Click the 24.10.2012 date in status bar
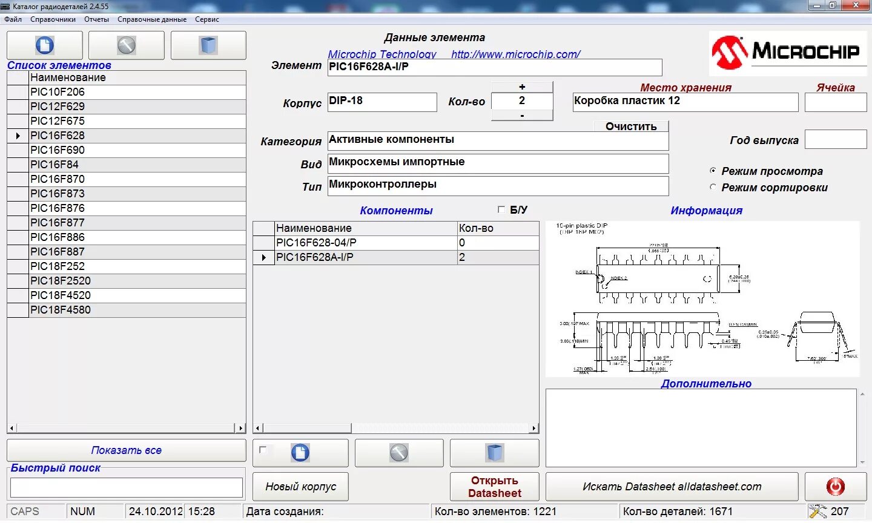Image resolution: width=872 pixels, height=523 pixels. (x=155, y=511)
